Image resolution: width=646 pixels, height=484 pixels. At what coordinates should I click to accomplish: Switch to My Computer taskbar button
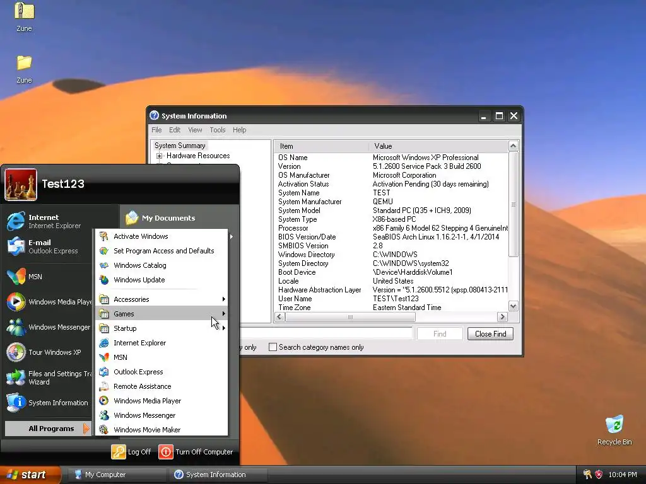coord(117,475)
